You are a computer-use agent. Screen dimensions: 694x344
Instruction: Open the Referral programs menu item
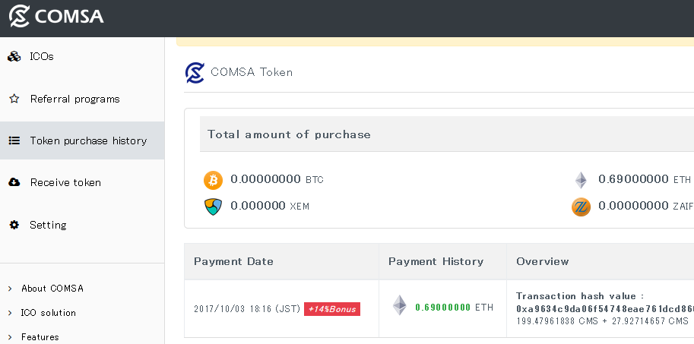[x=74, y=99]
